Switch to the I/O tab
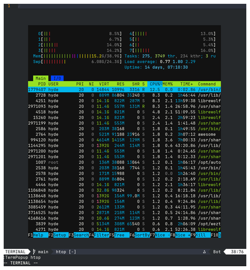 click(x=57, y=78)
